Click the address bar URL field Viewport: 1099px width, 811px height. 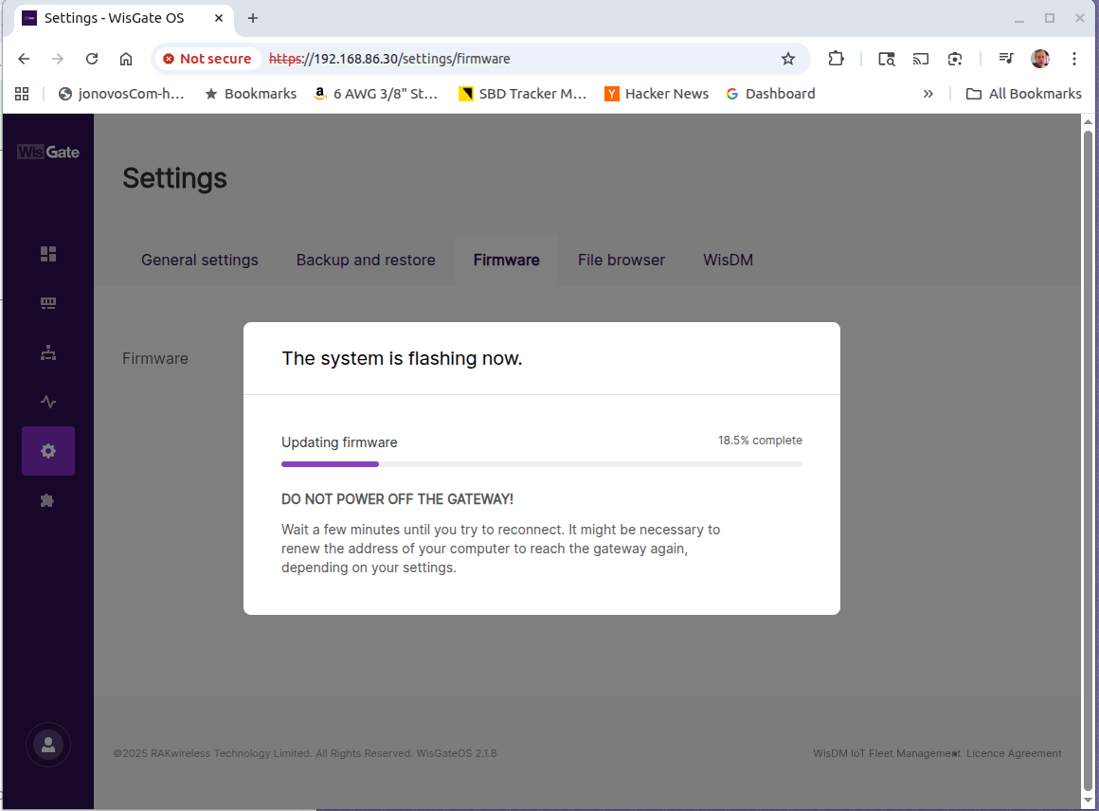tap(521, 59)
